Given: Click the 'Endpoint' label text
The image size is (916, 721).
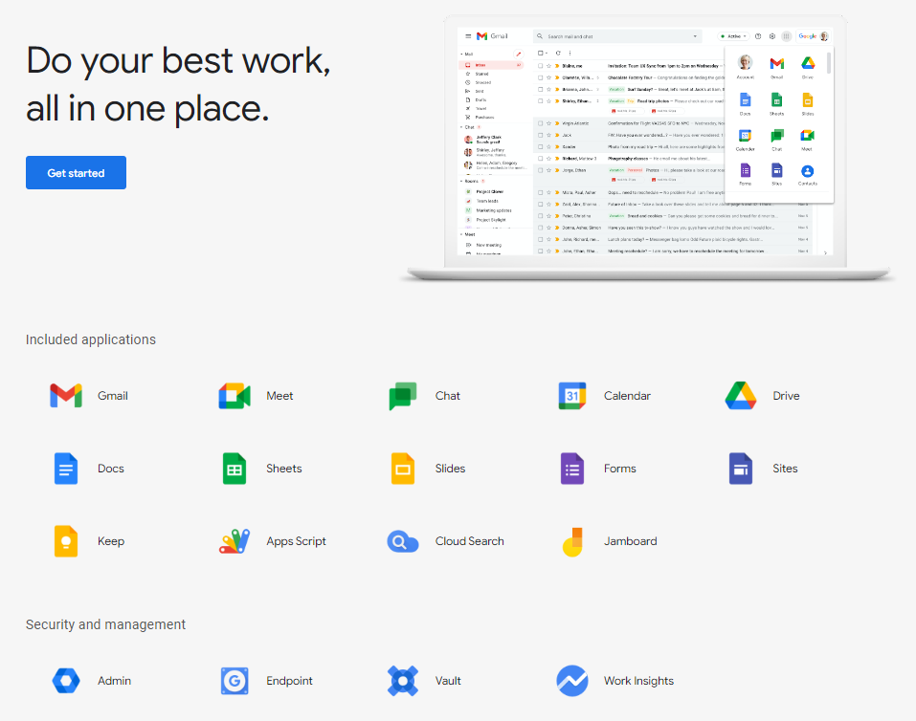Looking at the screenshot, I should coord(289,681).
